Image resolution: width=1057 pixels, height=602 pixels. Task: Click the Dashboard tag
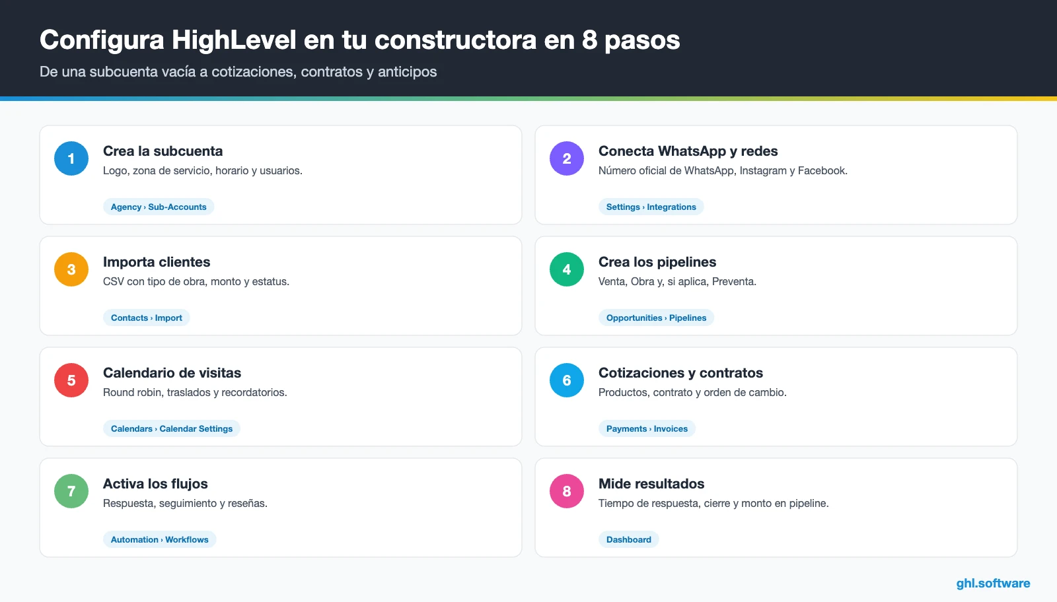click(629, 539)
